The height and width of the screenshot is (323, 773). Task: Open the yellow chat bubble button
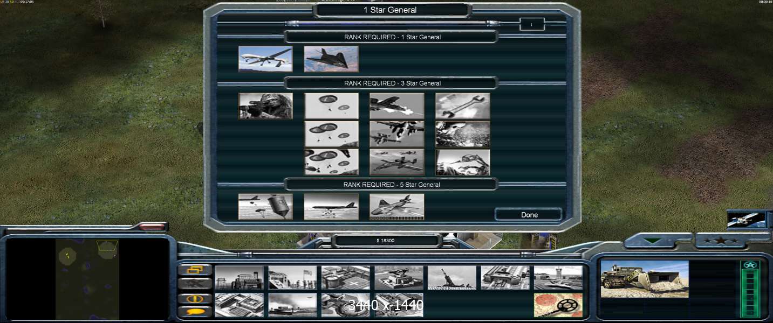[195, 311]
